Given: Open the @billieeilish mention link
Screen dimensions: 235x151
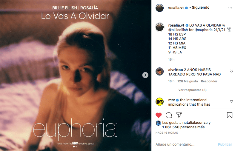Looking at the screenshot, I should tap(178, 30).
